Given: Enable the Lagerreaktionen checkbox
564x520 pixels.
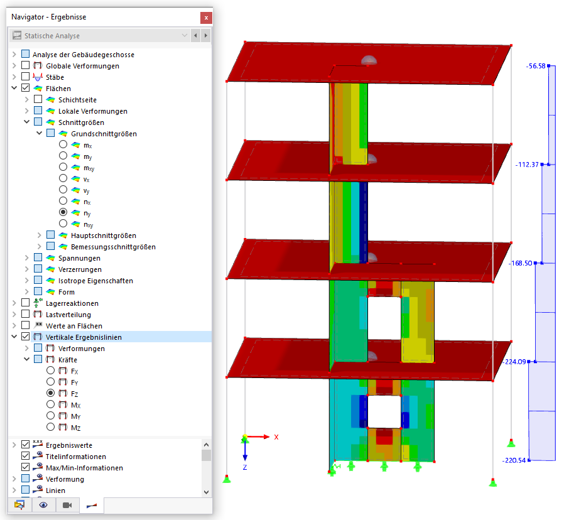Looking at the screenshot, I should (x=25, y=303).
